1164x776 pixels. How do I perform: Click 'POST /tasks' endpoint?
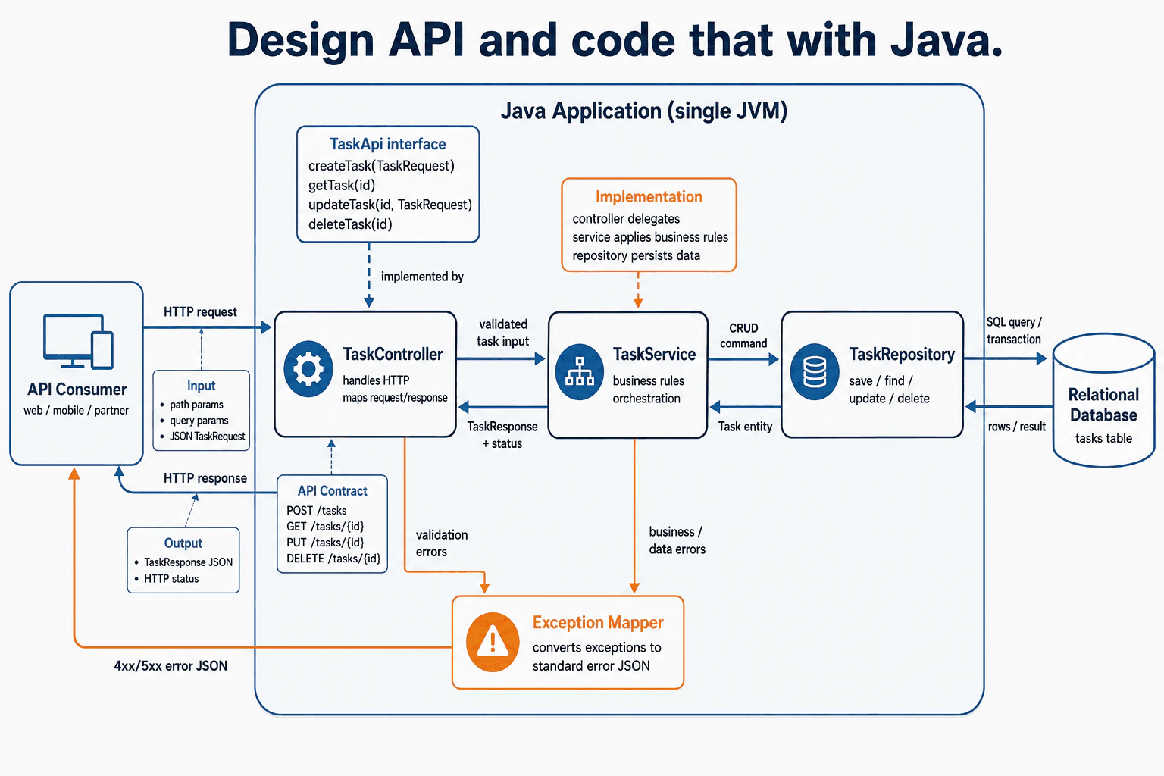coord(316,511)
